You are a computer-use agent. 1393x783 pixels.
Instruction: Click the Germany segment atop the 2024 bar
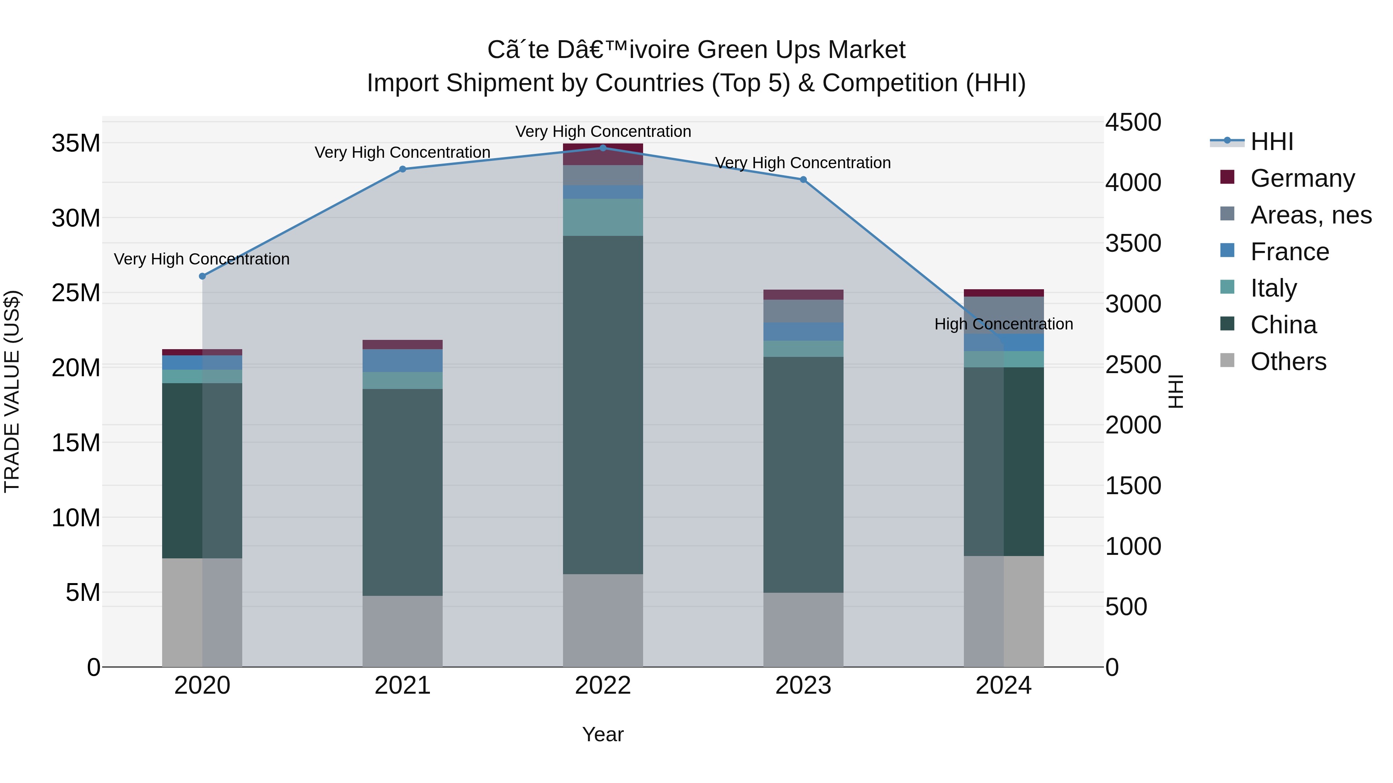pyautogui.click(x=1004, y=293)
